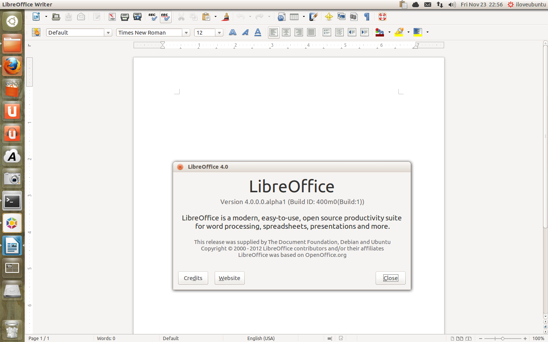Expand Font Color dropdown arrow
The image size is (548, 342).
point(389,32)
